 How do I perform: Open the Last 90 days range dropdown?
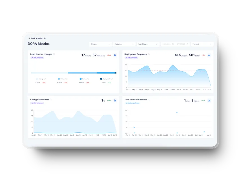point(148,44)
